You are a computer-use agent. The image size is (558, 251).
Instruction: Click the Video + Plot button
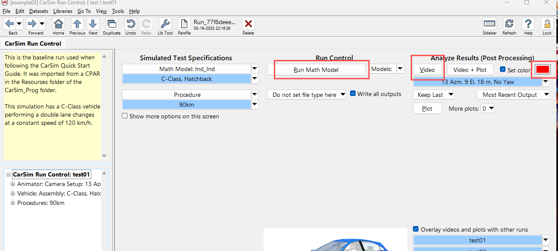pyautogui.click(x=470, y=70)
